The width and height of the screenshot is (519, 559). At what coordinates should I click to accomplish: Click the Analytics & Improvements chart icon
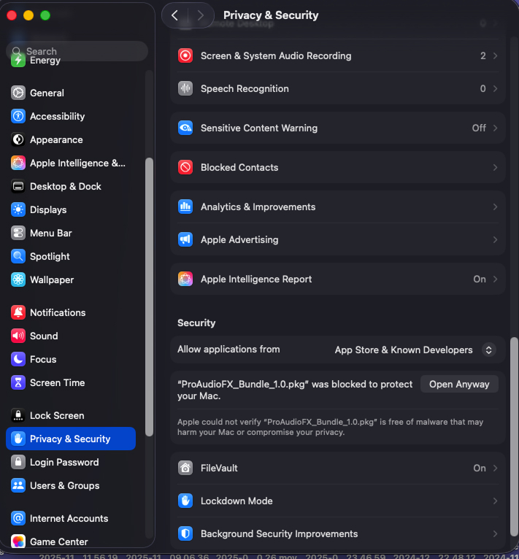click(x=185, y=207)
